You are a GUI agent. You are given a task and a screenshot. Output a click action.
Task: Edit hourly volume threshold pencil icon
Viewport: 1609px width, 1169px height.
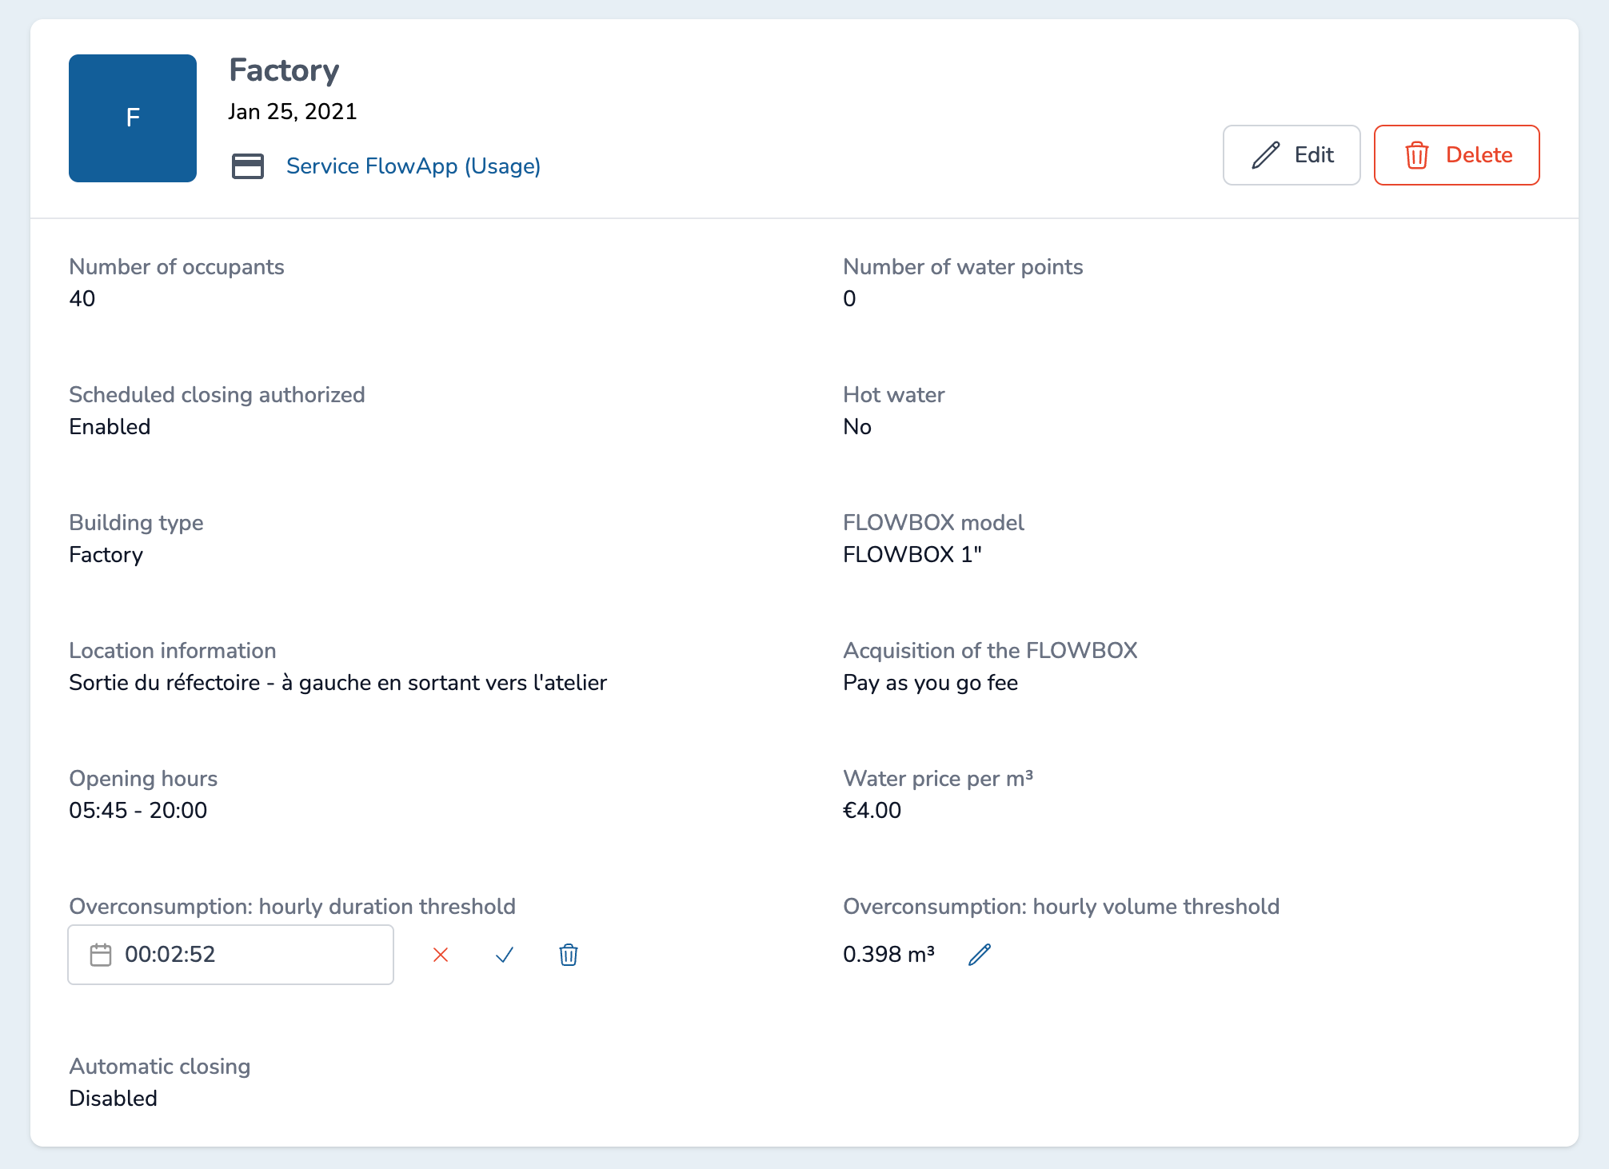pyautogui.click(x=980, y=954)
